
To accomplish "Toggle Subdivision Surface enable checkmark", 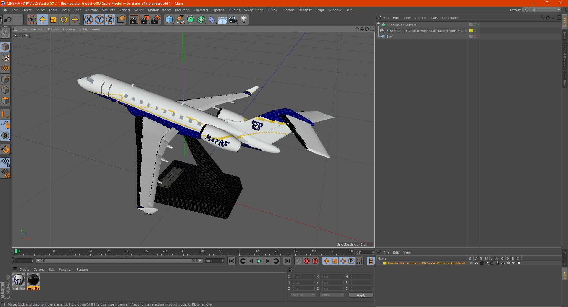I will point(477,25).
